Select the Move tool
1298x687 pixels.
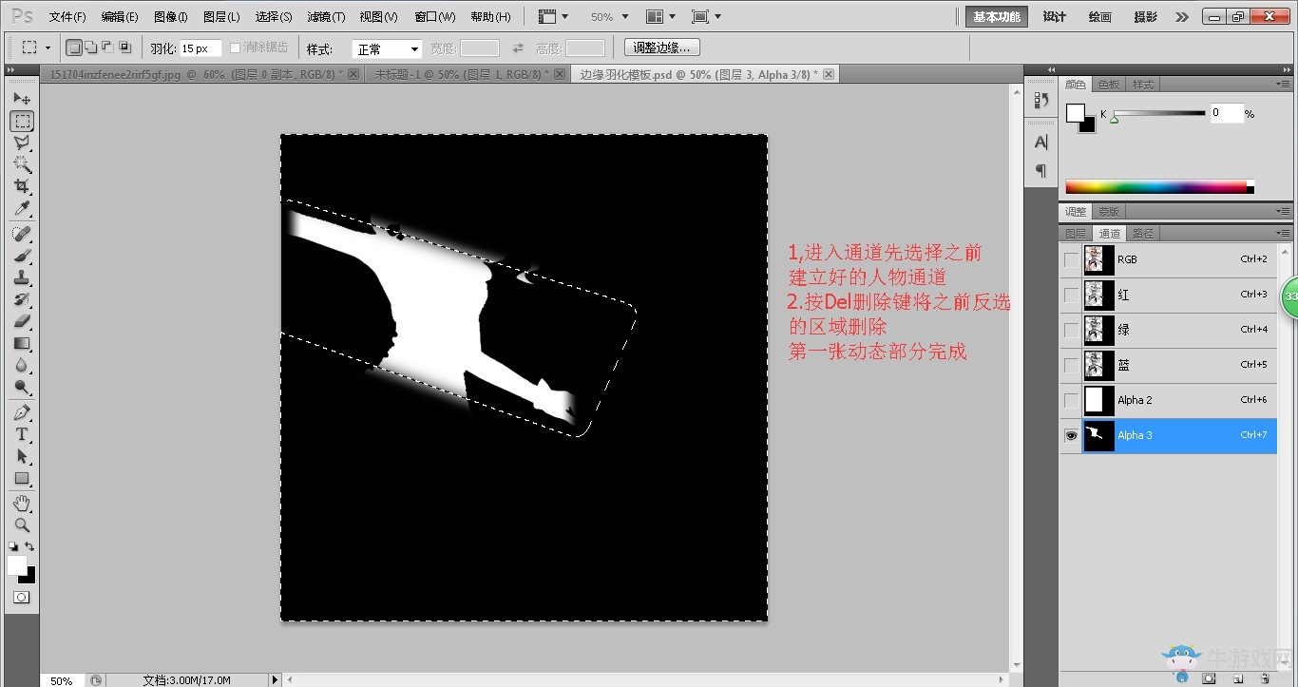click(22, 99)
